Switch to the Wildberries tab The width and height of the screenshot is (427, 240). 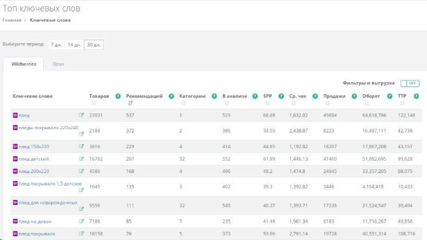(24, 64)
